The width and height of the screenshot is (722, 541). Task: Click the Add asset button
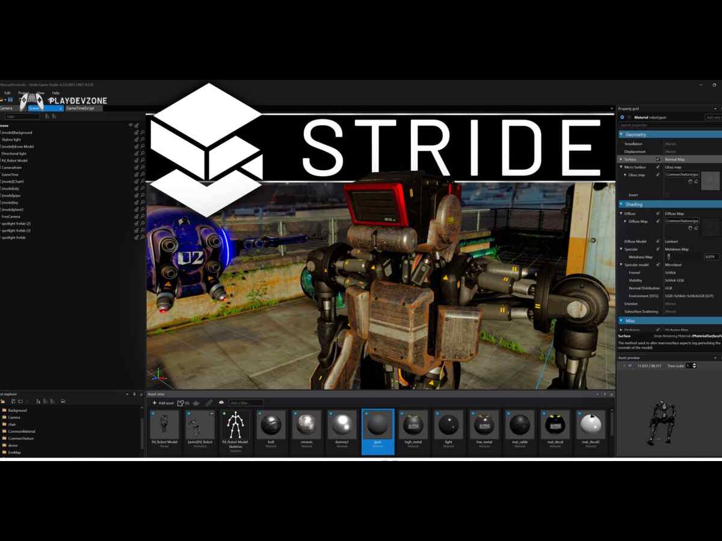(x=163, y=403)
